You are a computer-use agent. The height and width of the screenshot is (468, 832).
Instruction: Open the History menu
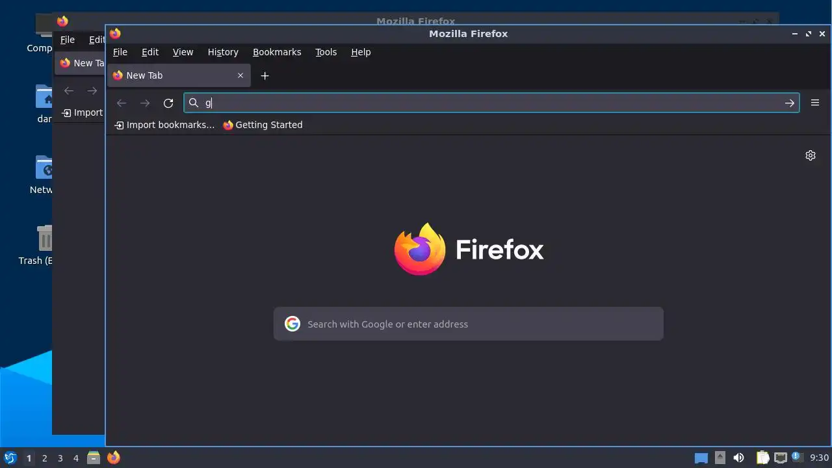pos(223,52)
